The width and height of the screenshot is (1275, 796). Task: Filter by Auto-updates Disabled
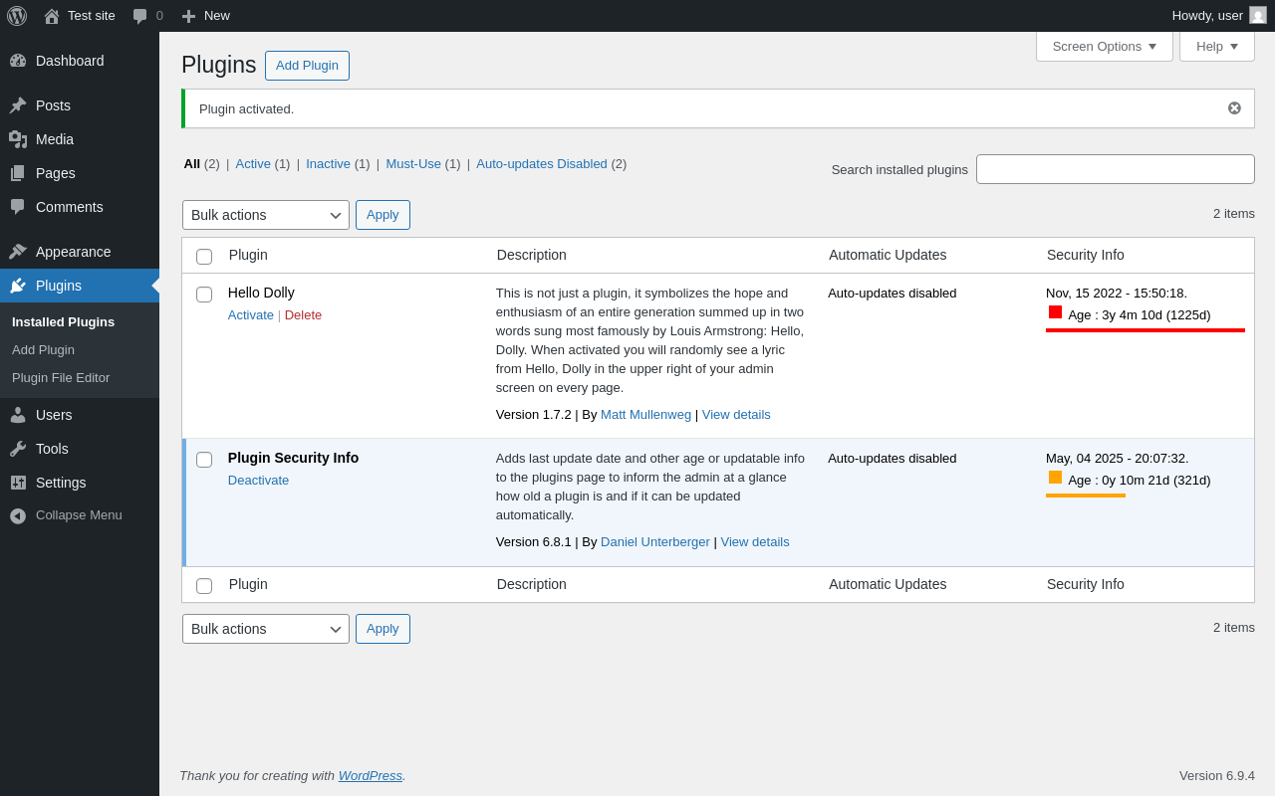542,164
